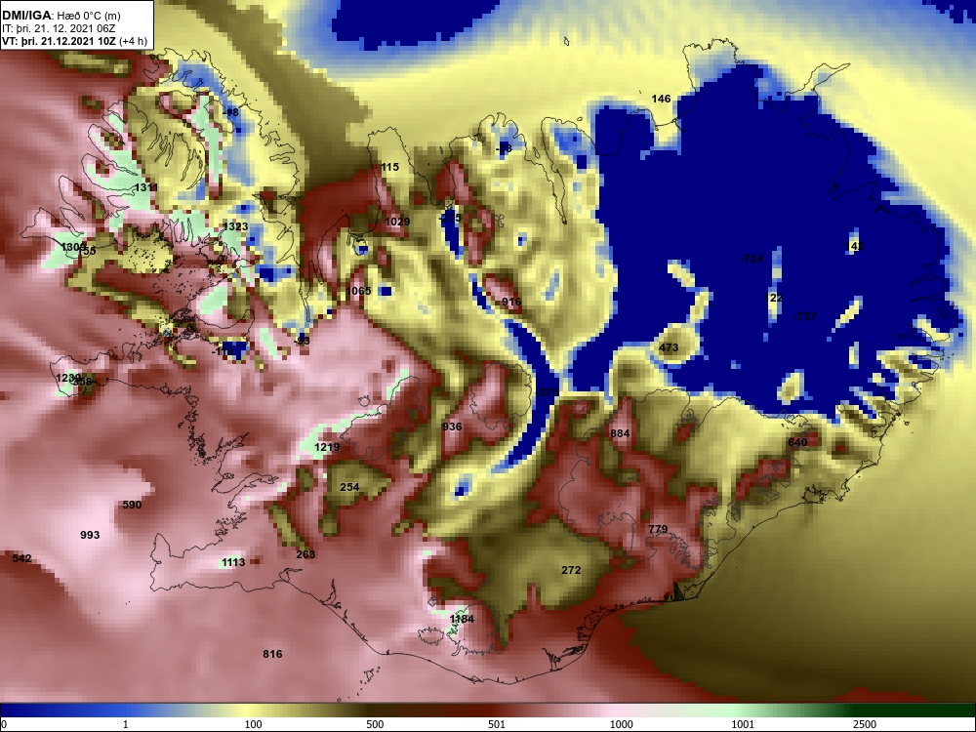Click the legend label 500
Screen dimensions: 976x732
pyautogui.click(x=375, y=724)
